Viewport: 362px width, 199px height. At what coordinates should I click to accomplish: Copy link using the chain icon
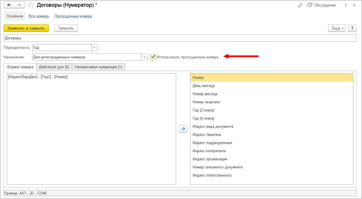click(300, 5)
